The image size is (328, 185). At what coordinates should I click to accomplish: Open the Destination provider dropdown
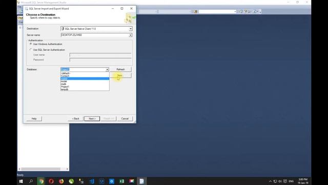pos(130,29)
